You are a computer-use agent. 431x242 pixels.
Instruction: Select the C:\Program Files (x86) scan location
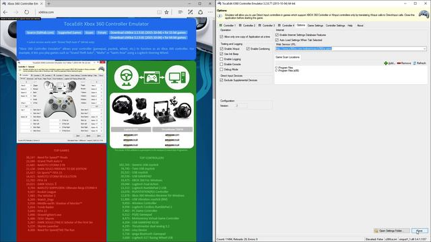click(x=288, y=71)
